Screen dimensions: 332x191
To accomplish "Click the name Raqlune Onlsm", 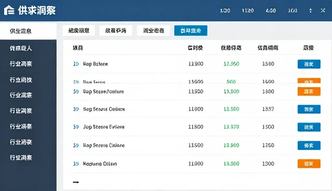I will click(100, 164).
